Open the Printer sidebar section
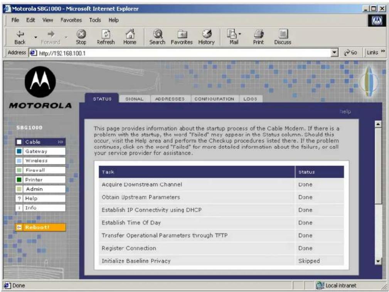Image resolution: width=389 pixels, height=292 pixels. [x=40, y=179]
